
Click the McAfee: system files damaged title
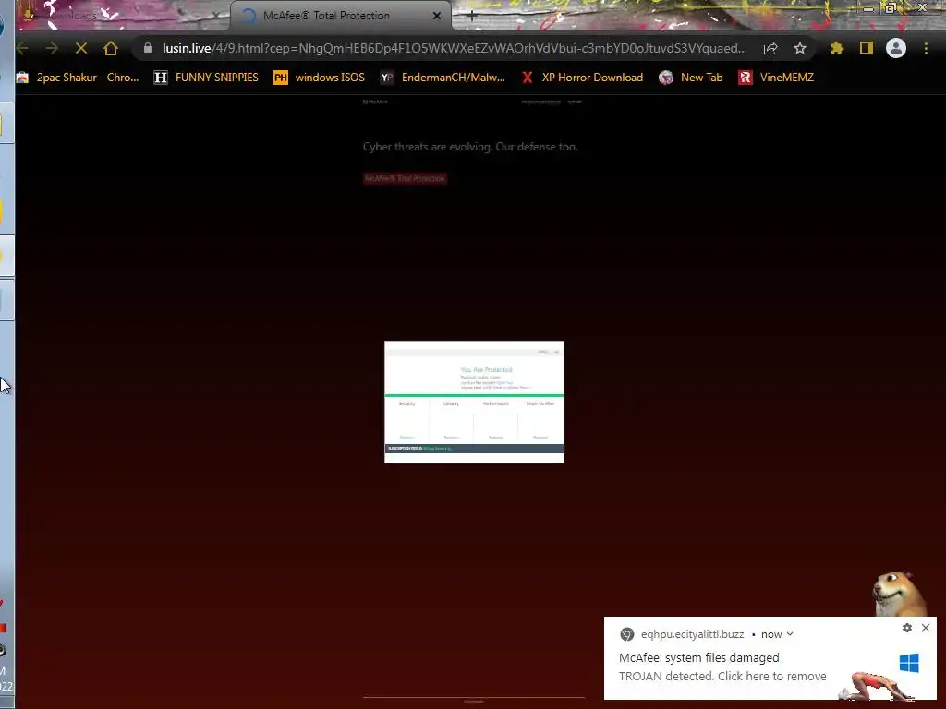(698, 657)
